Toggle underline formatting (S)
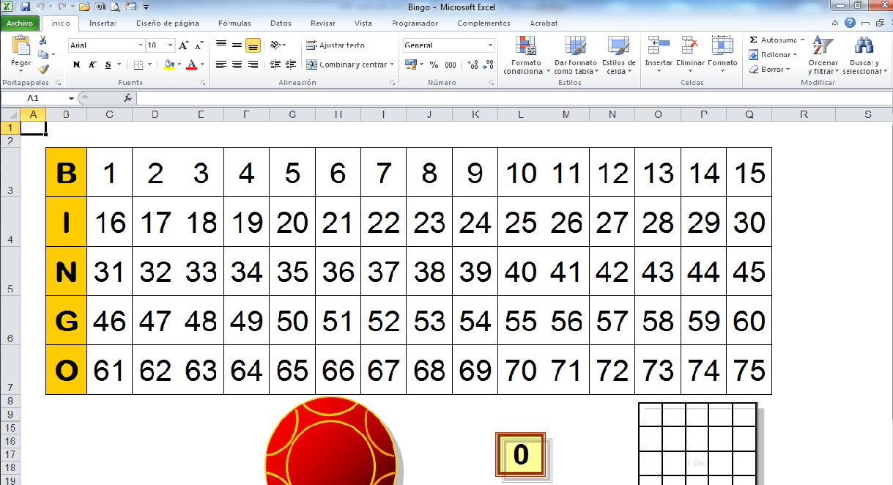Viewport: 893px width, 485px height. pyautogui.click(x=108, y=64)
